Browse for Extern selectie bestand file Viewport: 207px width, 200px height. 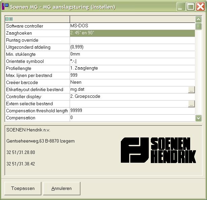point(191,104)
